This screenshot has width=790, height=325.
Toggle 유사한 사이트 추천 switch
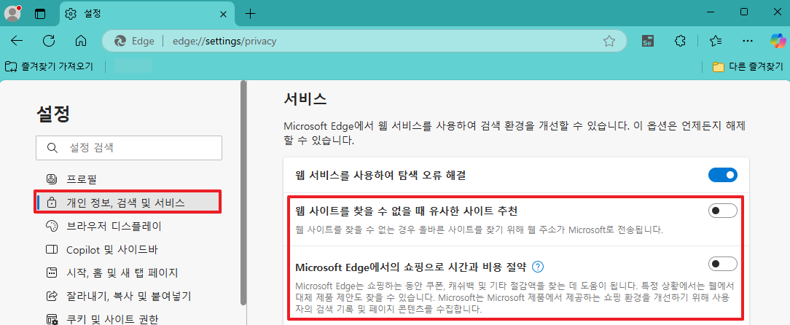722,211
